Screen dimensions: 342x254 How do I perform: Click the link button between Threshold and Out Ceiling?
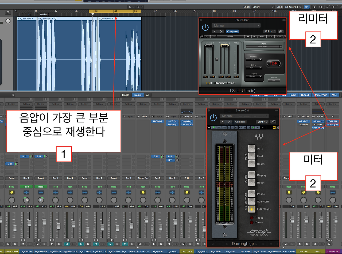point(217,59)
